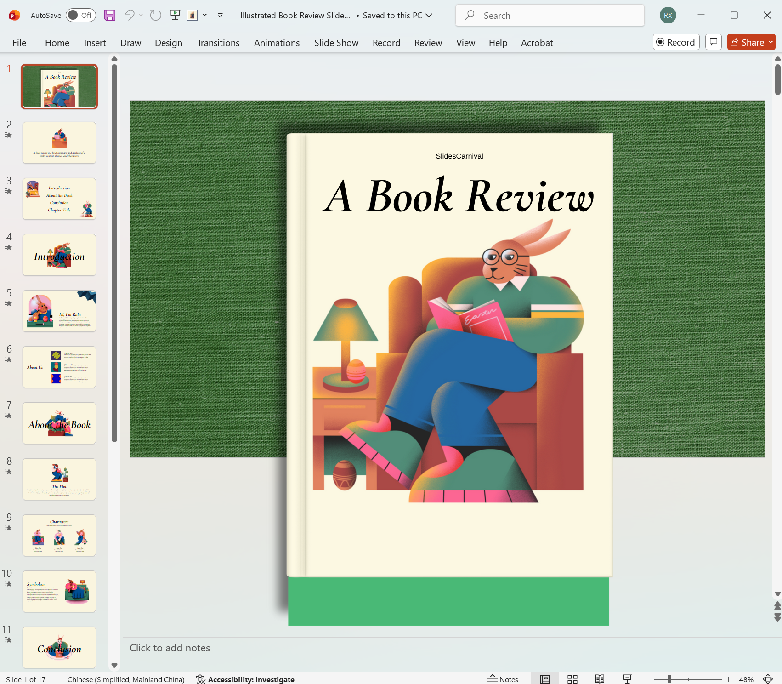Click Accessibility: Investigate in status bar
782x684 pixels.
point(245,679)
